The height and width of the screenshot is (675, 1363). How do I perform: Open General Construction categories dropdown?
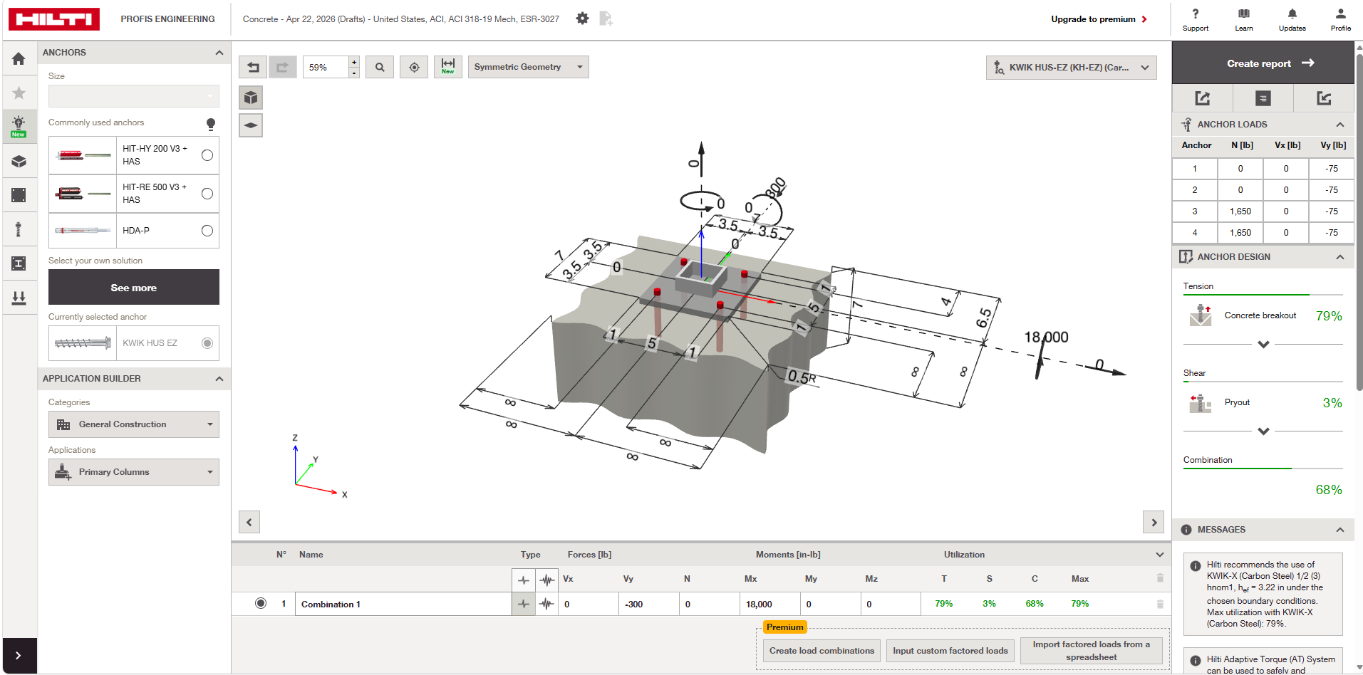134,424
